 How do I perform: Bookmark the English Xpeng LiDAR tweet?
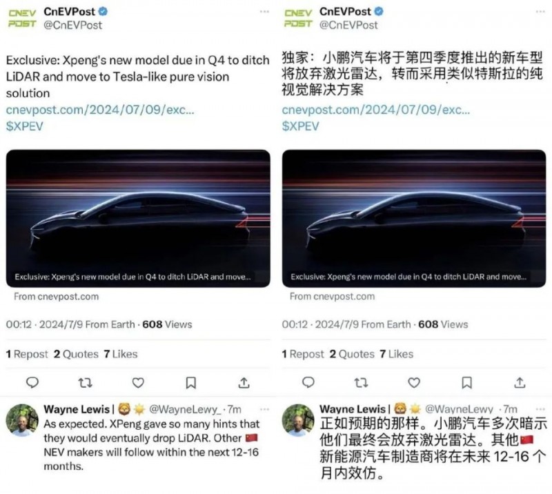[x=191, y=383]
